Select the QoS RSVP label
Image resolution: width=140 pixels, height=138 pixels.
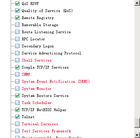[30, 4]
